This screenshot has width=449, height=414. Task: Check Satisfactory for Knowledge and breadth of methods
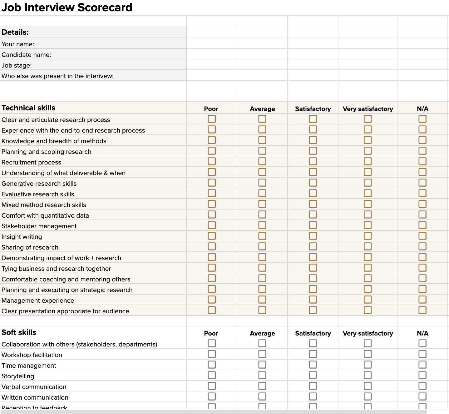(x=313, y=140)
